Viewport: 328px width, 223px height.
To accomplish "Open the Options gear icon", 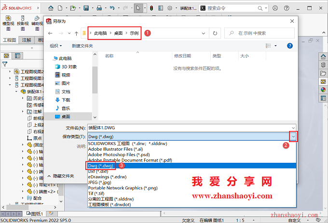I will tap(170, 8).
